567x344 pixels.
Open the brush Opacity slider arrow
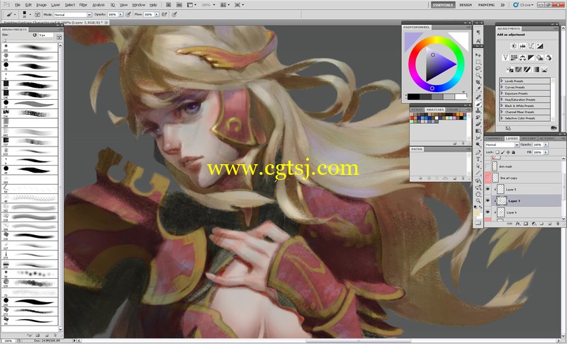(120, 14)
